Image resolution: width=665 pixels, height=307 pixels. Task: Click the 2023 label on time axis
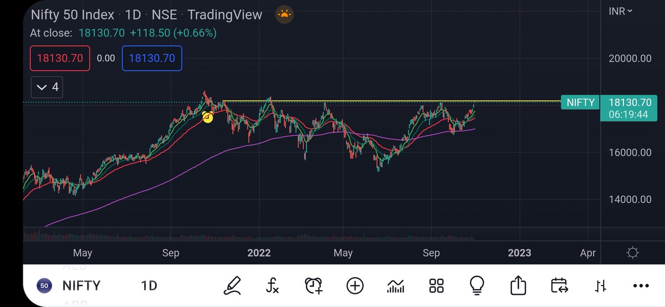coord(519,253)
